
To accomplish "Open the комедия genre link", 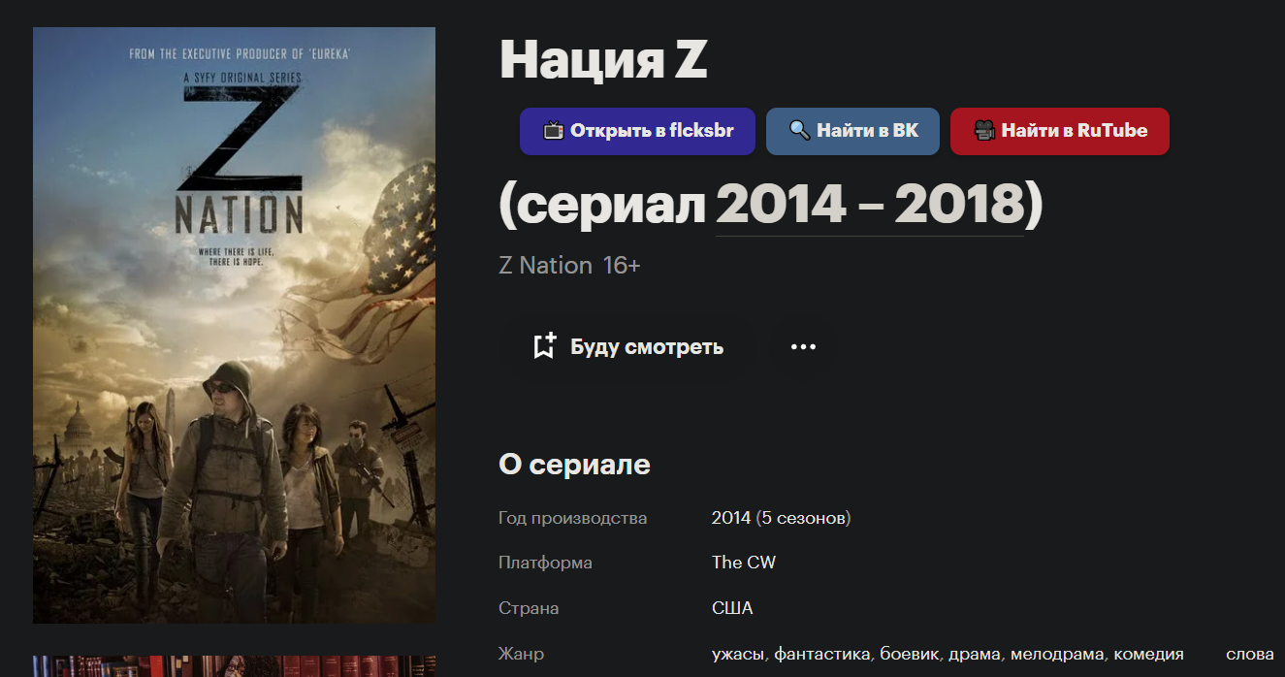I will [x=1148, y=655].
